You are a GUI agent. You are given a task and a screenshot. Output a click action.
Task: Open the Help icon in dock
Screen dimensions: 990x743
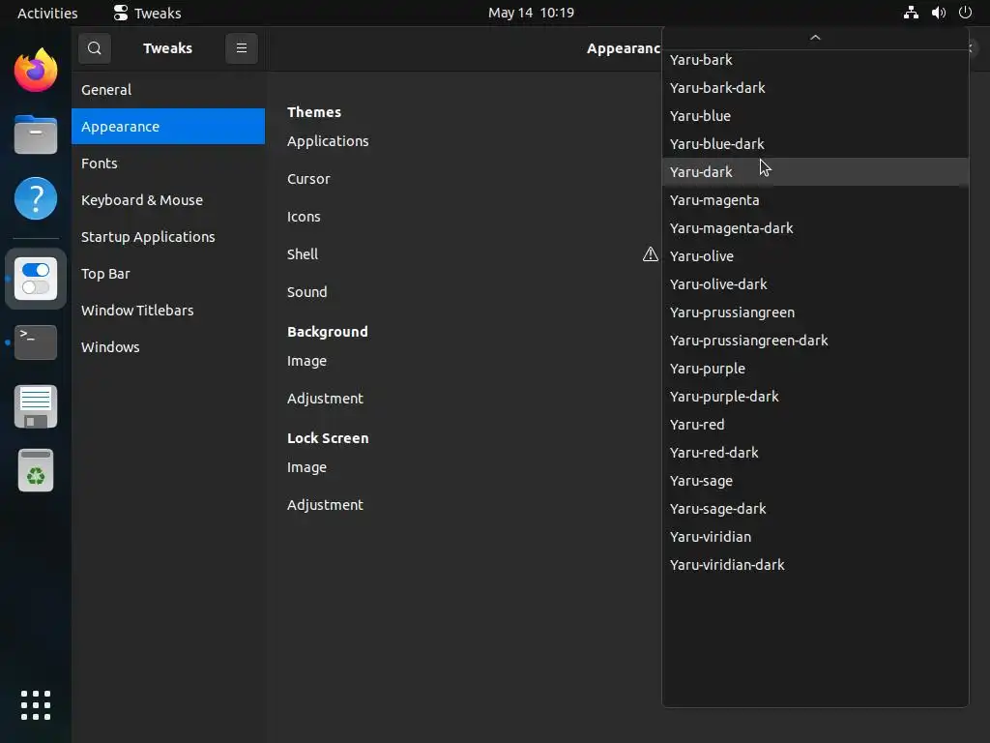coord(36,199)
